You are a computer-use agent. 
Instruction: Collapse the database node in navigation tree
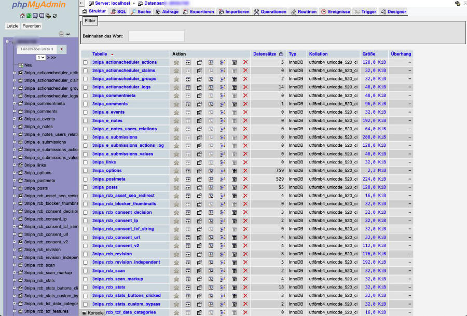coord(8,41)
